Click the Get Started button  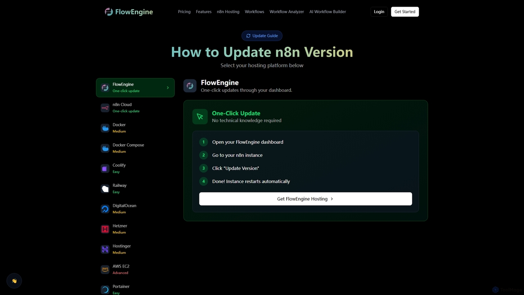pyautogui.click(x=405, y=12)
